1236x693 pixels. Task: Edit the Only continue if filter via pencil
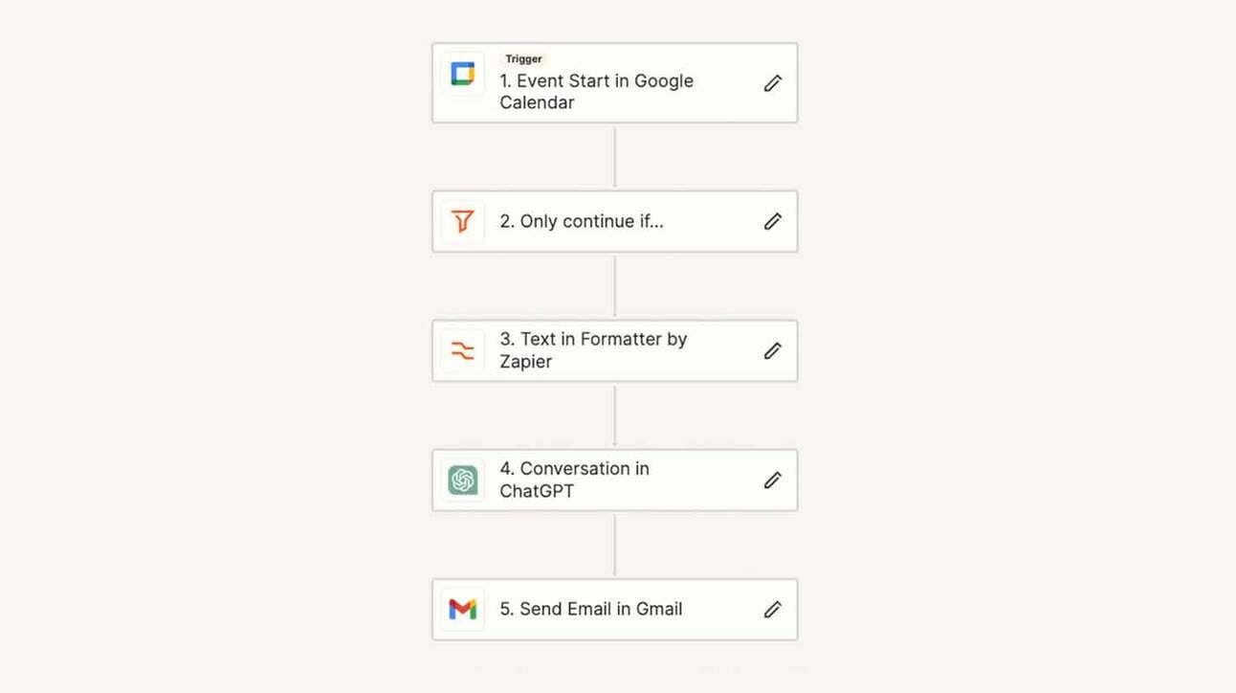773,221
